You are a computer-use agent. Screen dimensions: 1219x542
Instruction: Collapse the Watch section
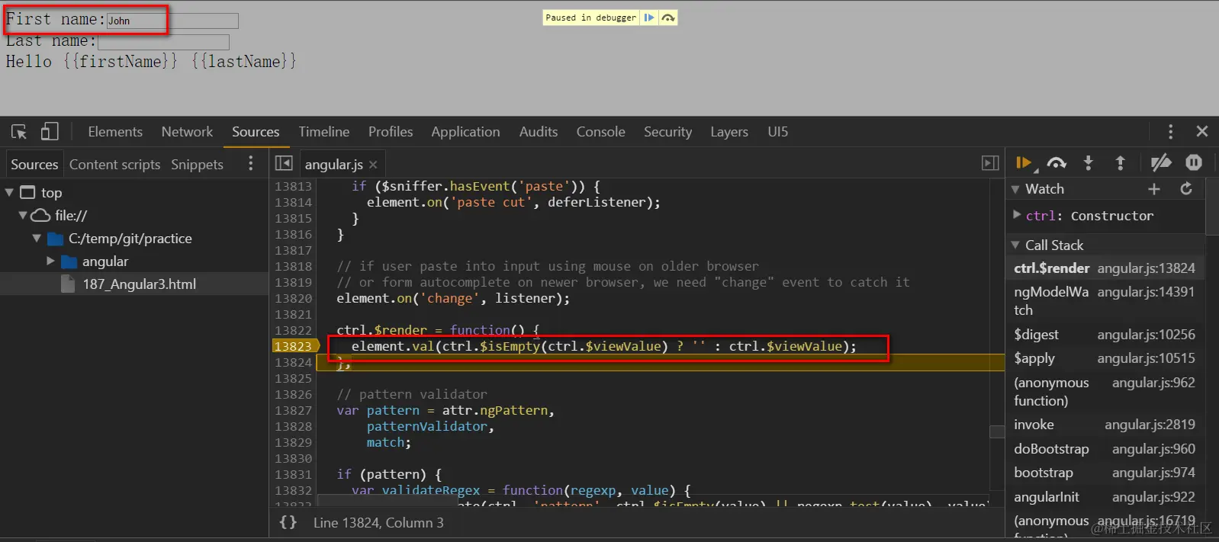(x=1015, y=189)
